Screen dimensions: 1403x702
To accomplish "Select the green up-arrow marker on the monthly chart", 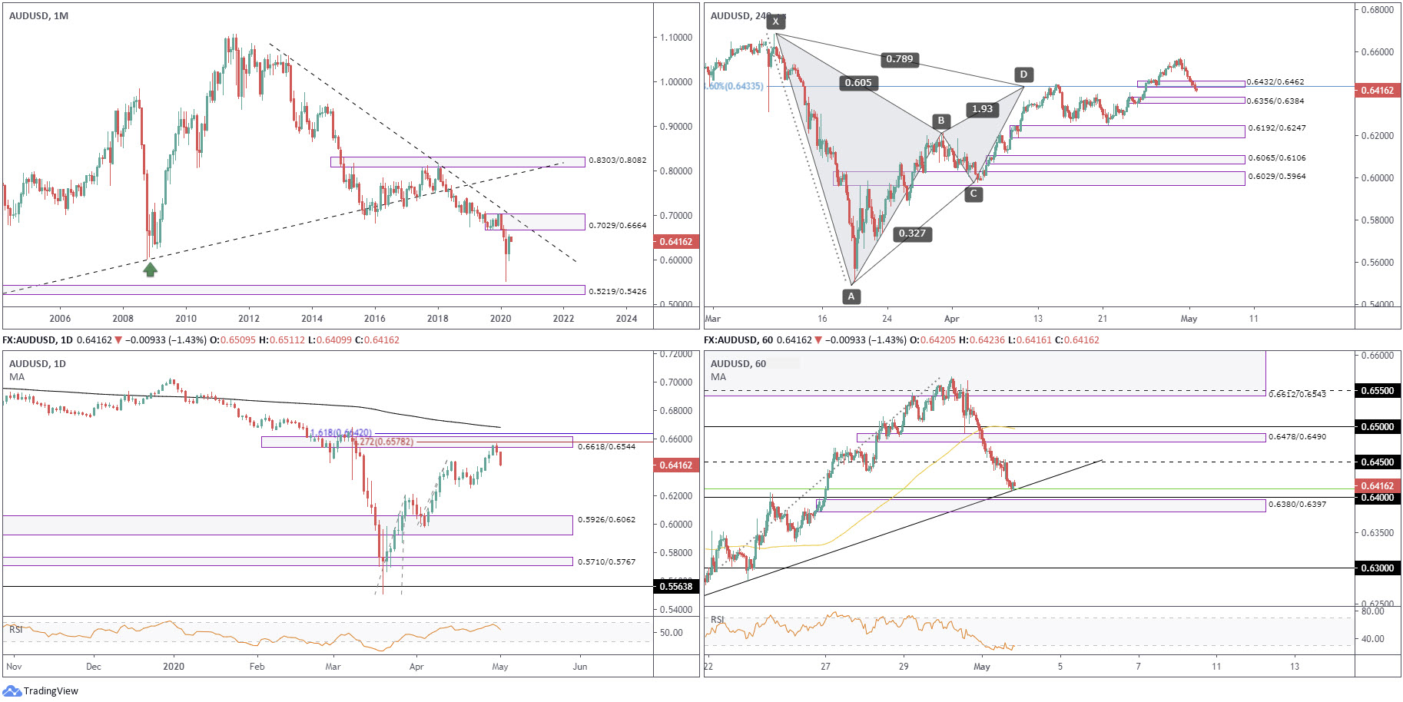I will (x=151, y=269).
